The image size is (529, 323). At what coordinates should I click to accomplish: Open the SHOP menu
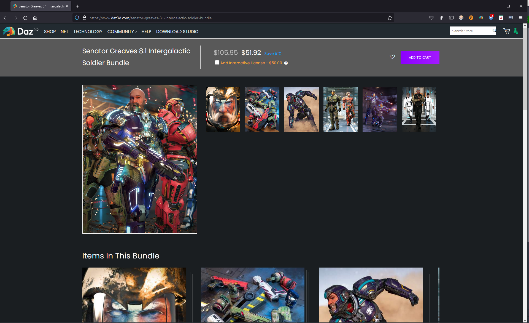(x=50, y=32)
